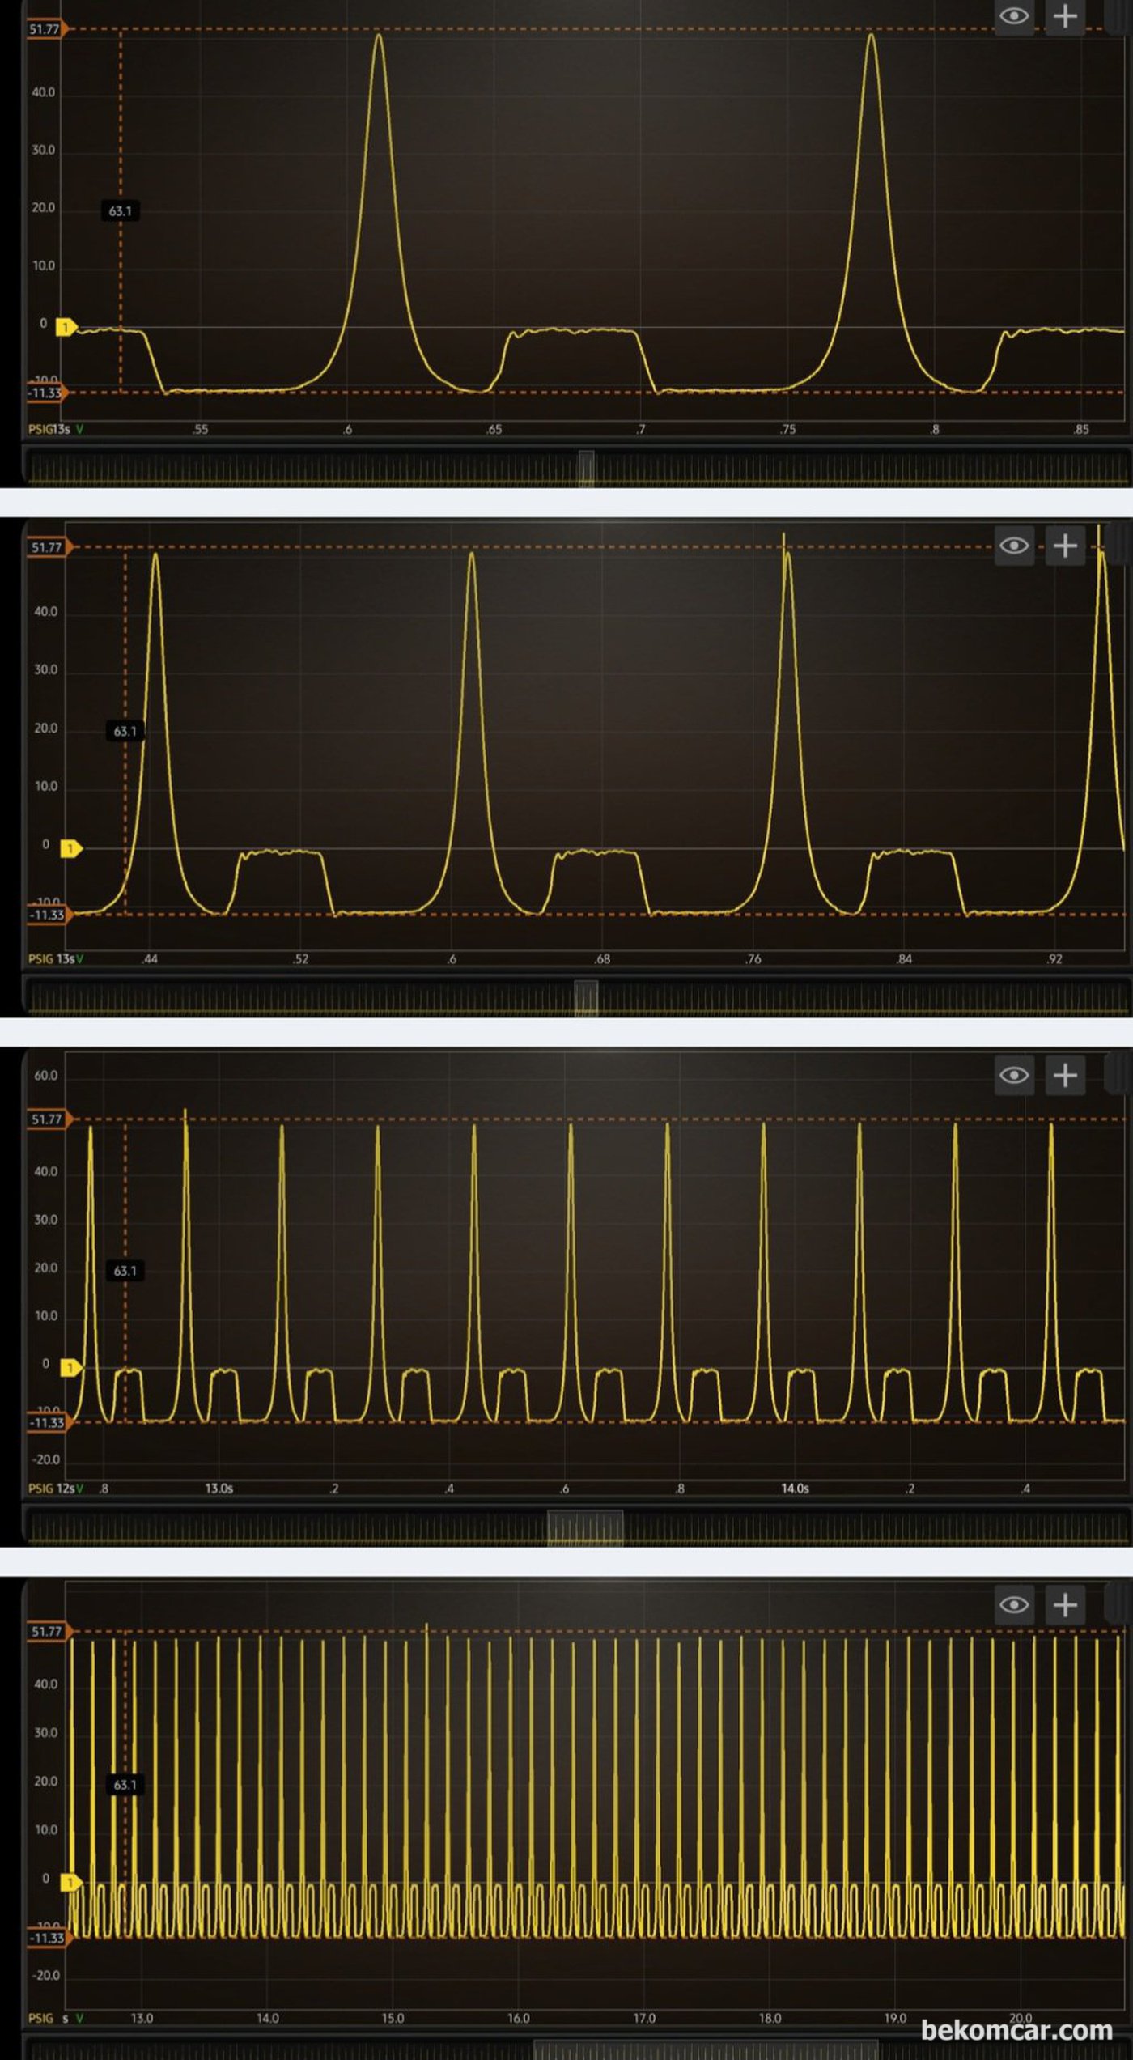Click lower cursor handle -11.33 in top chart
The image size is (1133, 2060).
click(x=47, y=393)
